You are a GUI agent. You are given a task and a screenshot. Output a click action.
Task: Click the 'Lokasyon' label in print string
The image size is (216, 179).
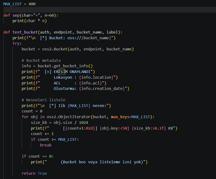[63, 77]
